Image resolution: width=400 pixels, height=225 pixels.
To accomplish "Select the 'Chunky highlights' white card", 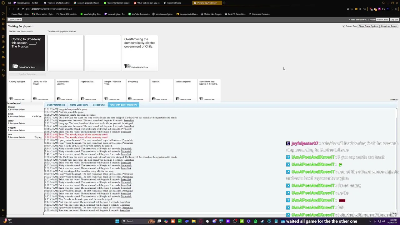I will 19,90.
